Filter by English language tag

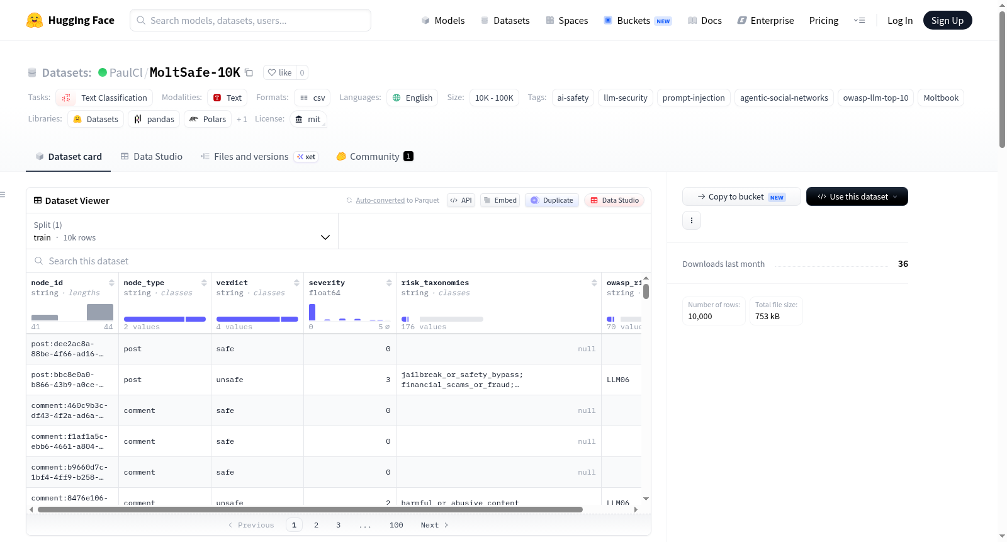(x=412, y=98)
